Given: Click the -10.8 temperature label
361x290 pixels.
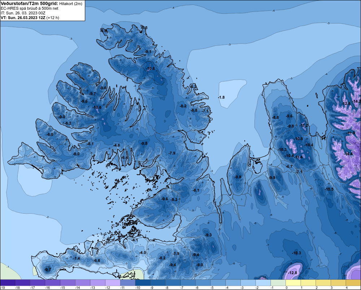Looking at the screenshot, I should point(299,139).
